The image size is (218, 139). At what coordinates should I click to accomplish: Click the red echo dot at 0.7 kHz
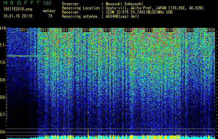(88, 112)
